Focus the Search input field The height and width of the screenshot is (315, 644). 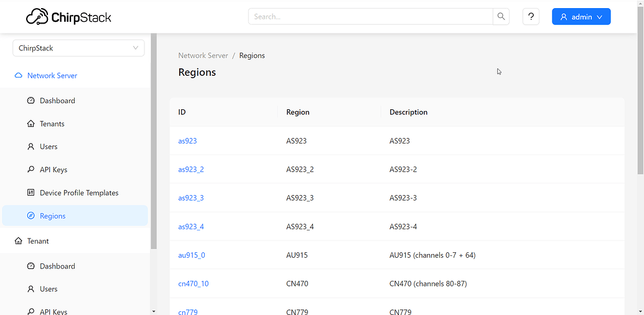370,16
